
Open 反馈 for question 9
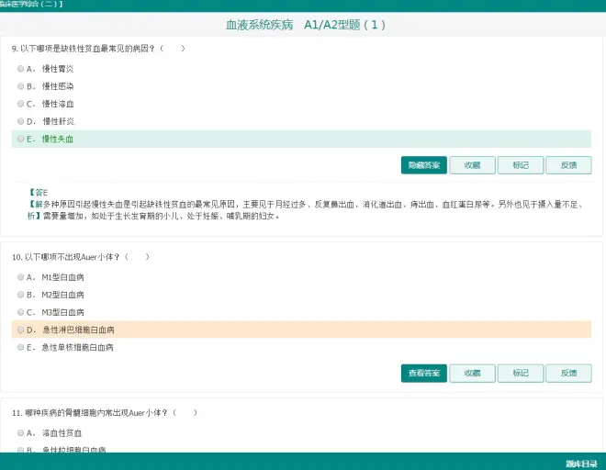coord(568,165)
